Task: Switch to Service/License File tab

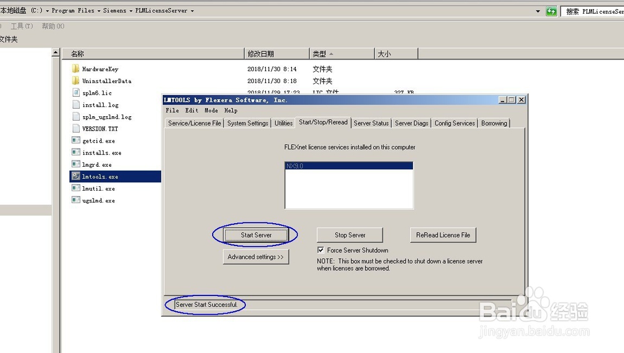Action: coord(195,123)
